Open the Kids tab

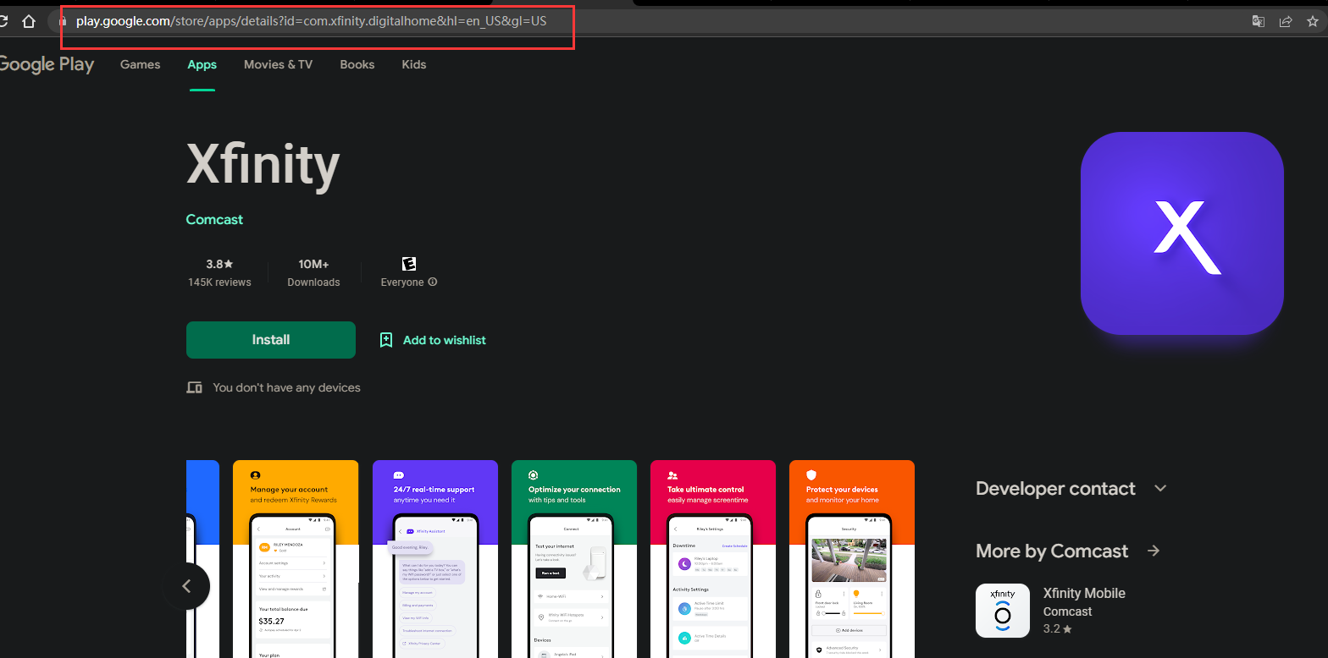click(x=414, y=64)
